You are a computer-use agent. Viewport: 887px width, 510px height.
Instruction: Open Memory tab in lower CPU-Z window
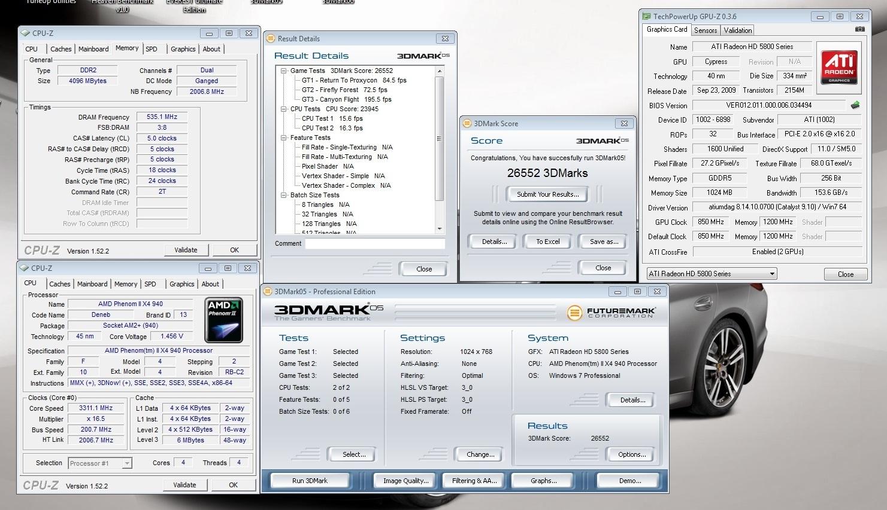pos(126,284)
